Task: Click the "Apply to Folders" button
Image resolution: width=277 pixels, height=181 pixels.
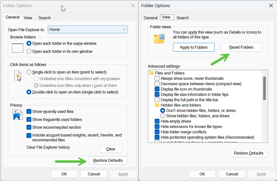Action: pos(194,47)
